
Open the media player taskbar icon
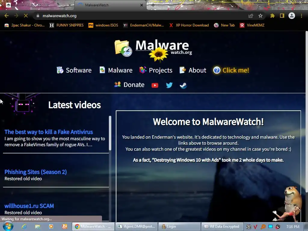click(51, 226)
